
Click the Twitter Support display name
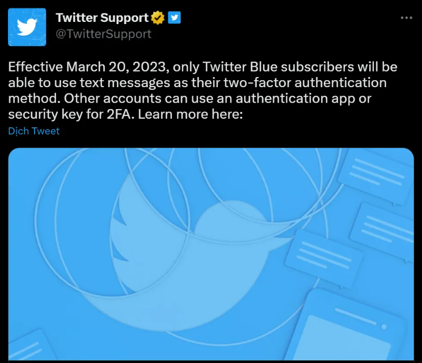point(102,18)
